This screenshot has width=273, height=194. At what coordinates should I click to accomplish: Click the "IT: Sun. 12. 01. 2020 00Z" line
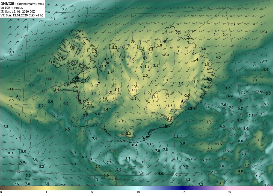17,11
